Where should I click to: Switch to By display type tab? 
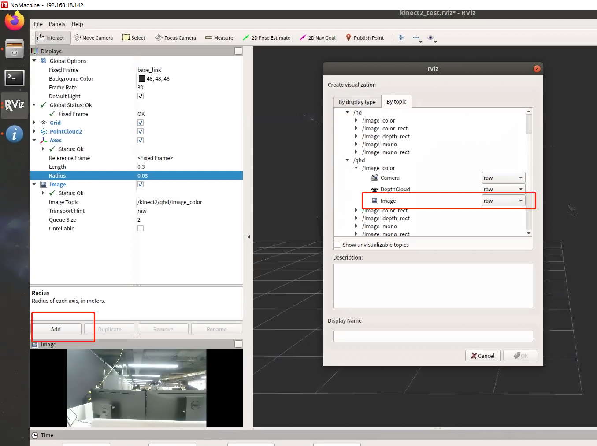tap(357, 102)
